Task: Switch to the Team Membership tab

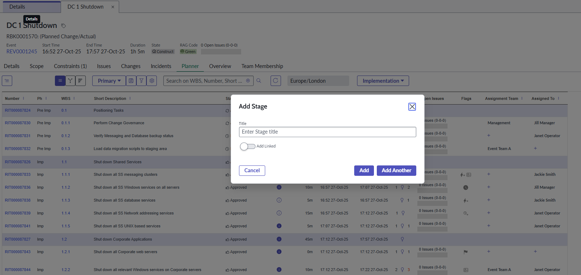Action: click(x=262, y=66)
